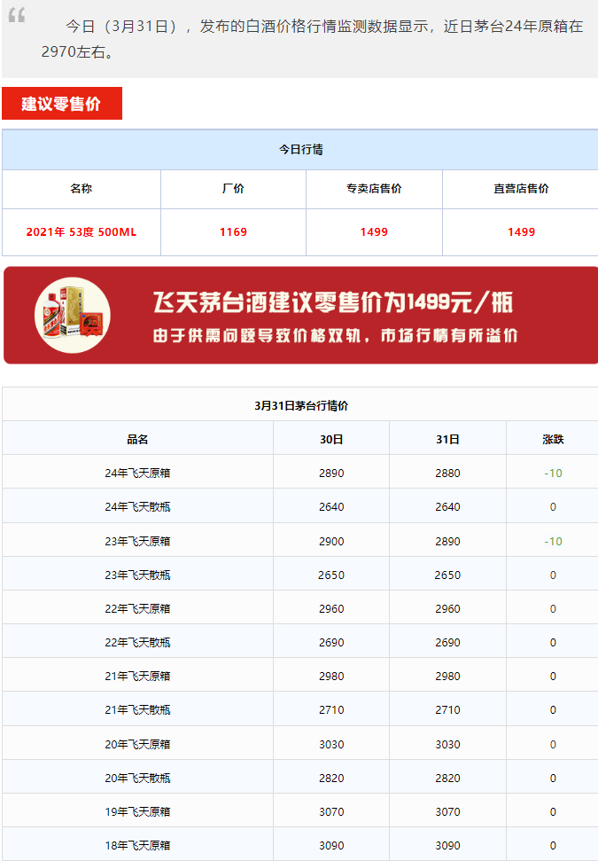Click the 22年飞天原箱 row name
The width and height of the screenshot is (598, 861).
point(137,609)
